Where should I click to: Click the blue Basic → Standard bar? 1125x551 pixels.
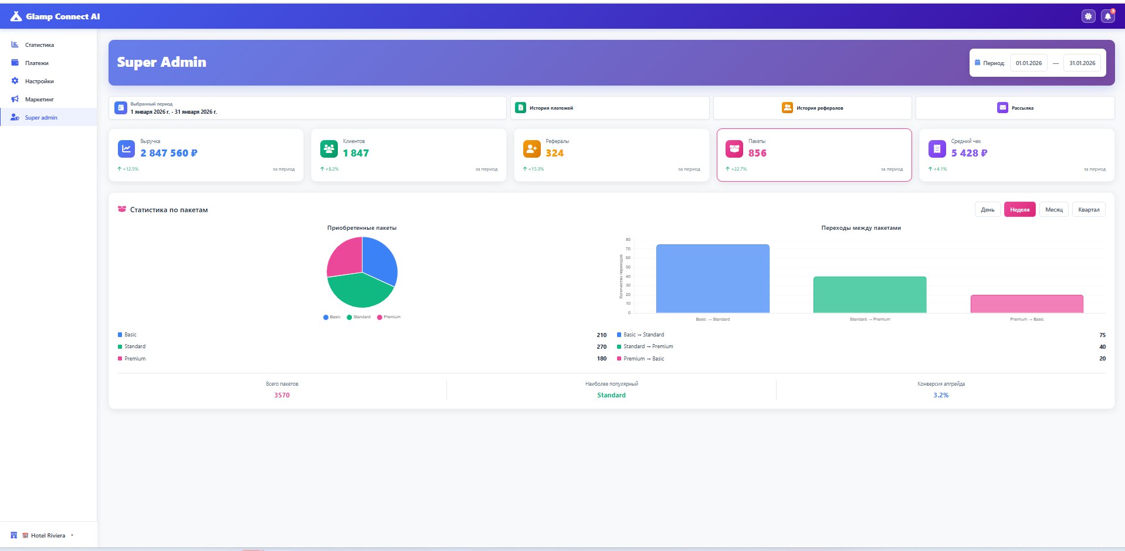point(712,279)
